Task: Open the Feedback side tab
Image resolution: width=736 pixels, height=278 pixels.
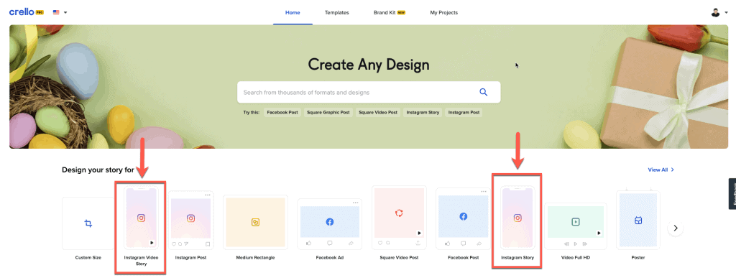Action: point(732,193)
